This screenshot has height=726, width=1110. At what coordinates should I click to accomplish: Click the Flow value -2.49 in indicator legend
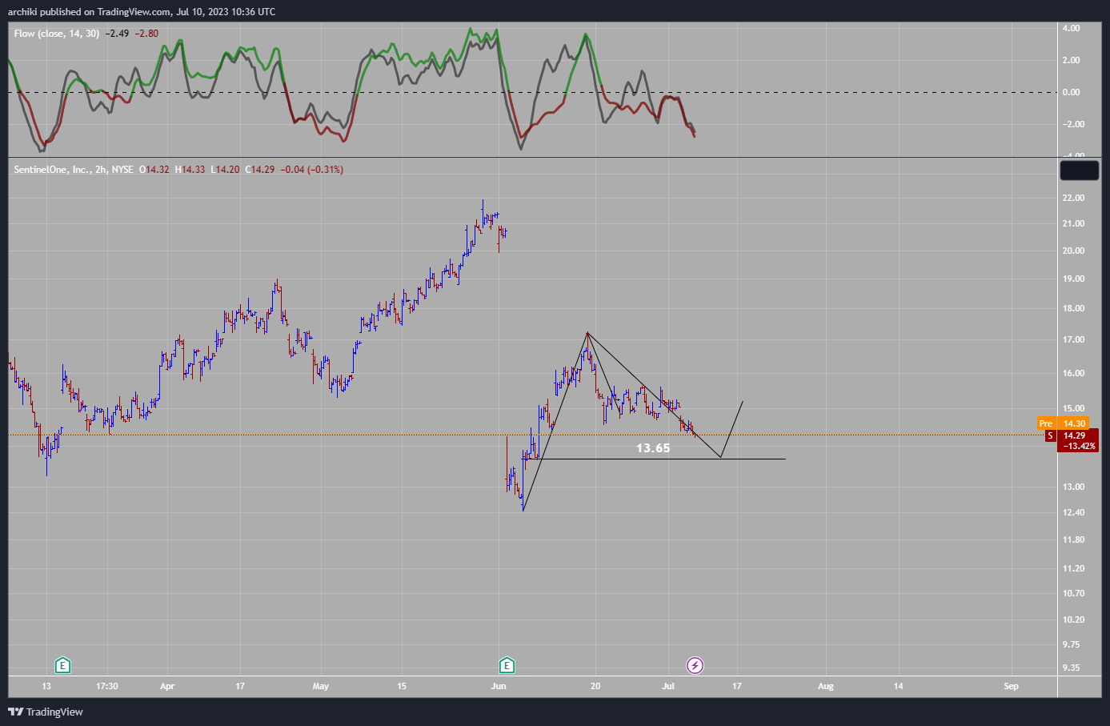point(118,34)
